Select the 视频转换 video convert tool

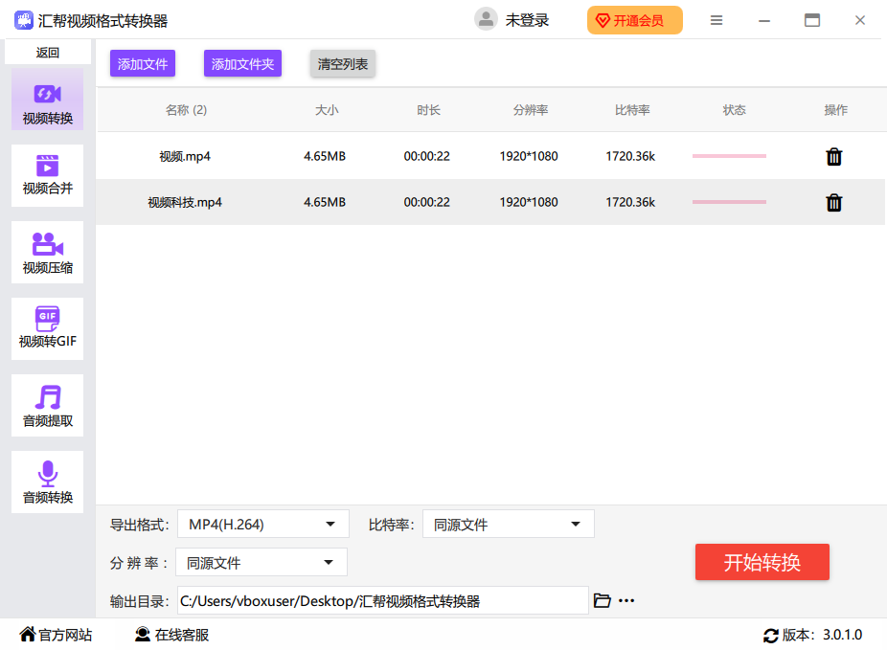(x=47, y=98)
